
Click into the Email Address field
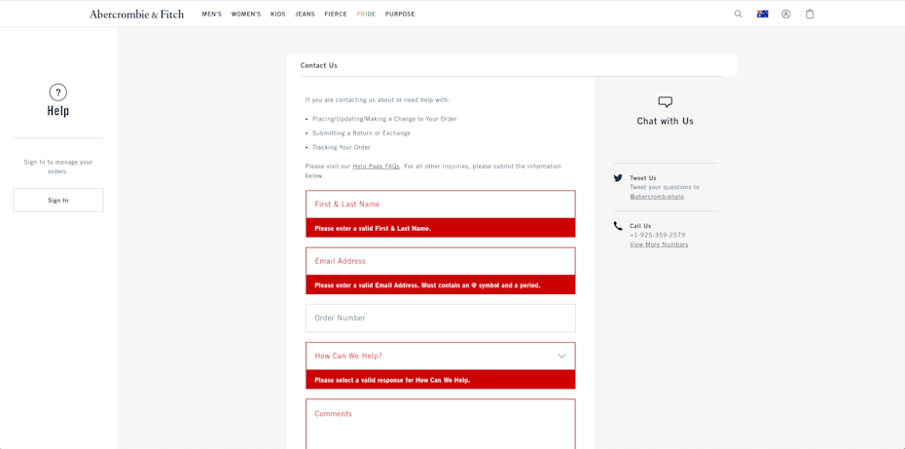click(x=440, y=261)
